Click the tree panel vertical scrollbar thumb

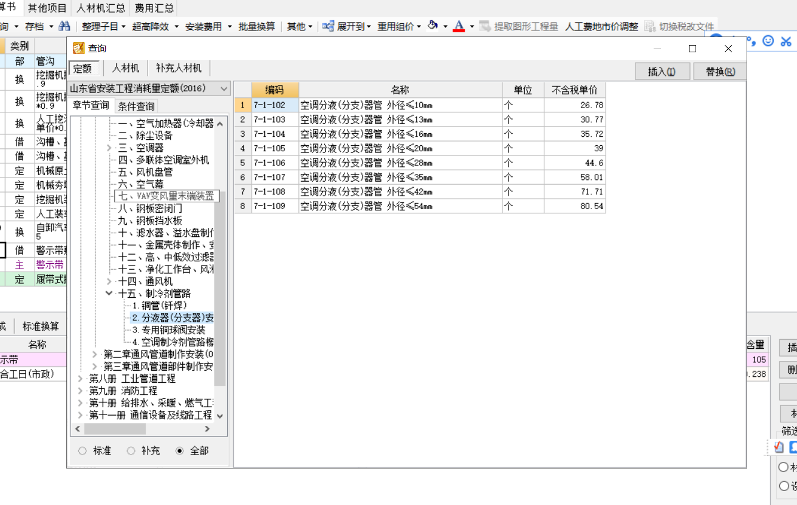pyautogui.click(x=220, y=288)
